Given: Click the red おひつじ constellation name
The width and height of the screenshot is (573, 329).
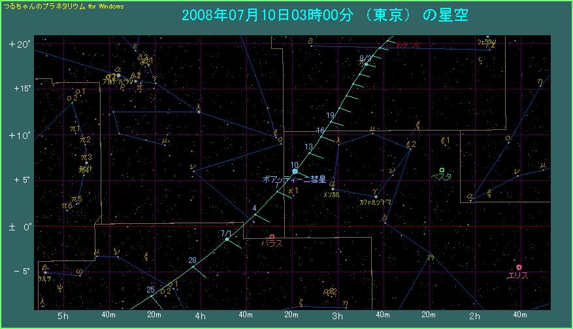Looking at the screenshot, I should coord(408,44).
